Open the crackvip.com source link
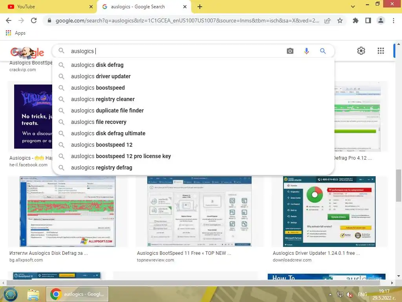This screenshot has width=402, height=302. coord(22,70)
